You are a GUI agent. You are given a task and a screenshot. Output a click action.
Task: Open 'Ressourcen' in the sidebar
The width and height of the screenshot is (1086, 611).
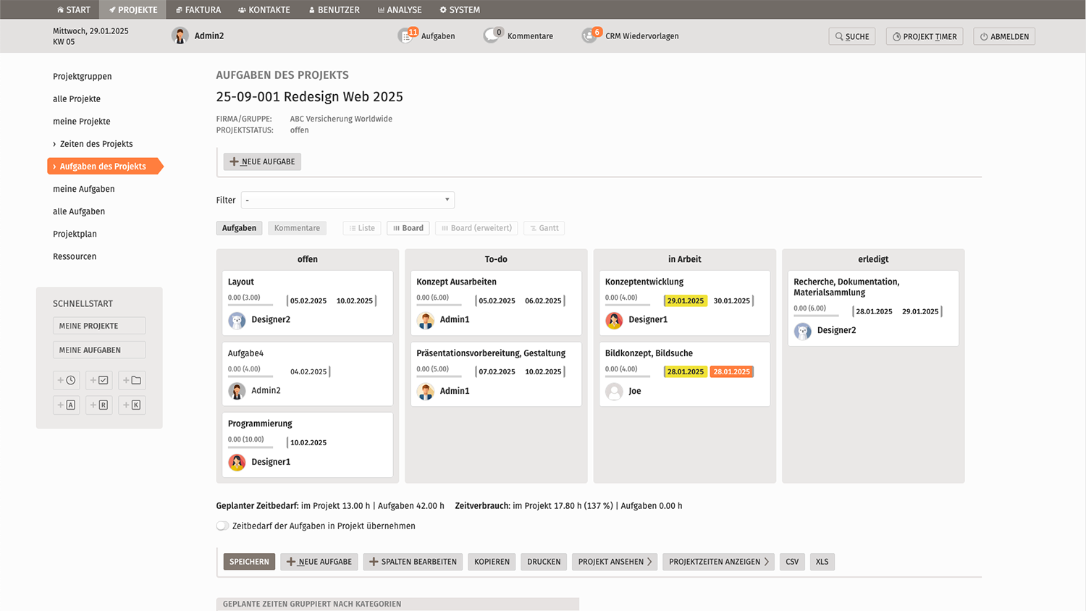75,256
